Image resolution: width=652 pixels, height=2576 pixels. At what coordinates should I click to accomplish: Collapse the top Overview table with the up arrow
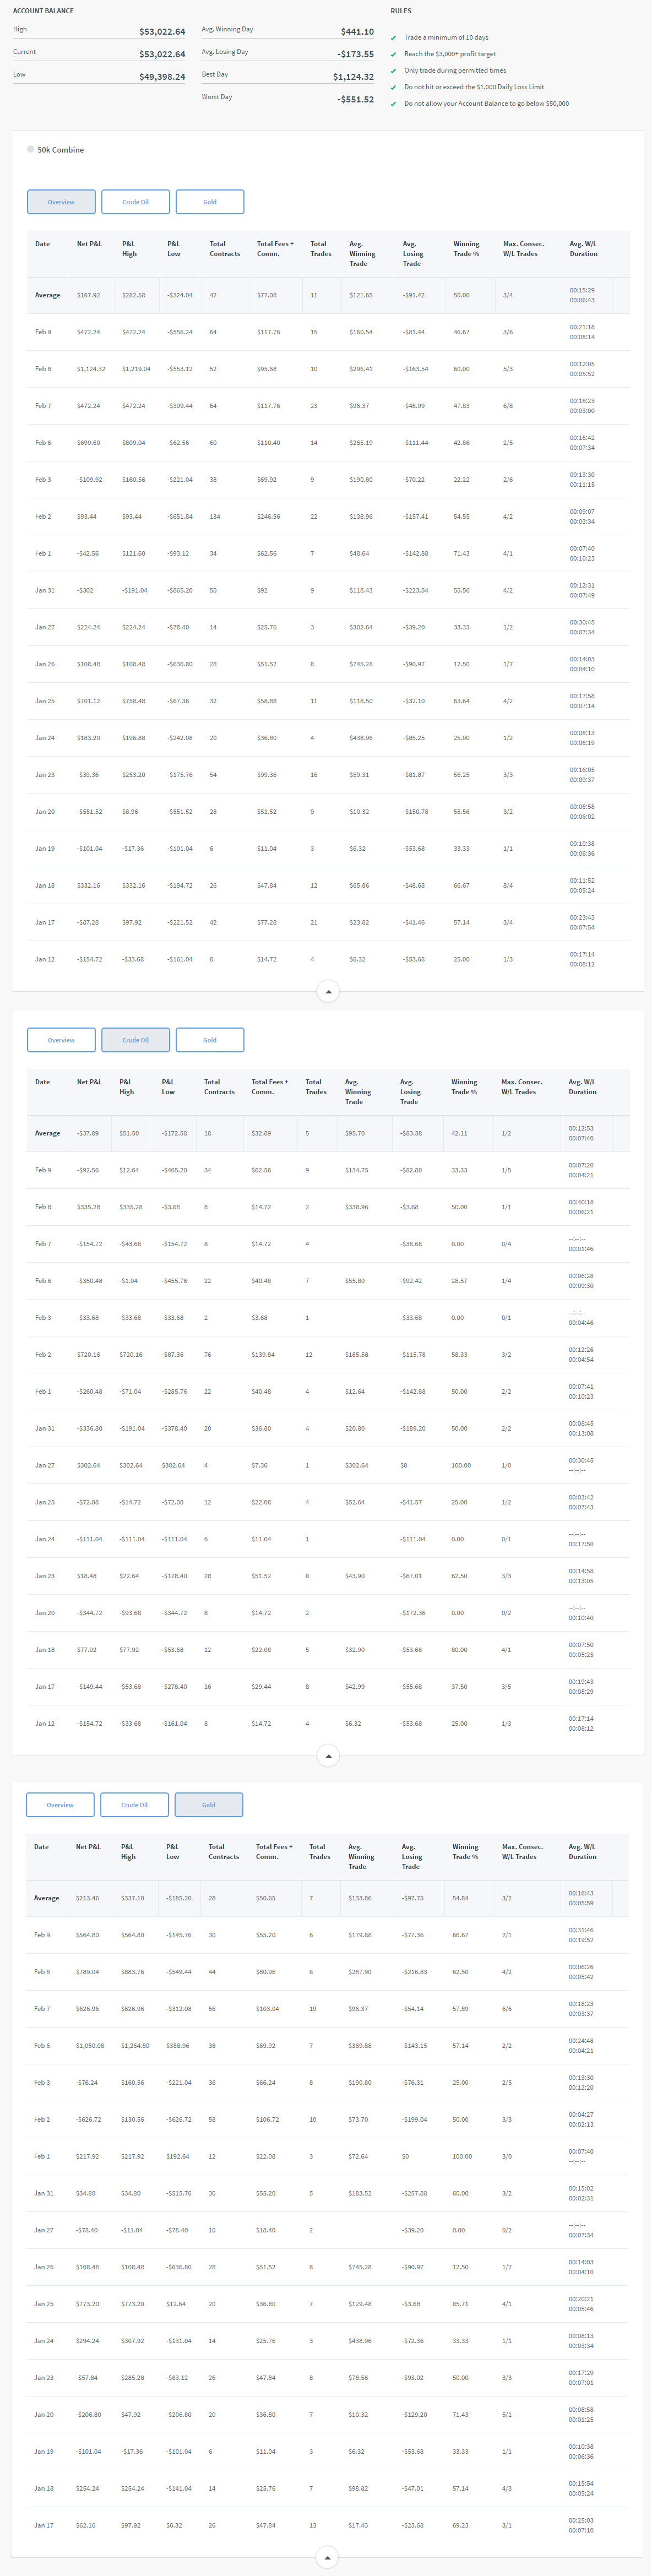point(328,992)
